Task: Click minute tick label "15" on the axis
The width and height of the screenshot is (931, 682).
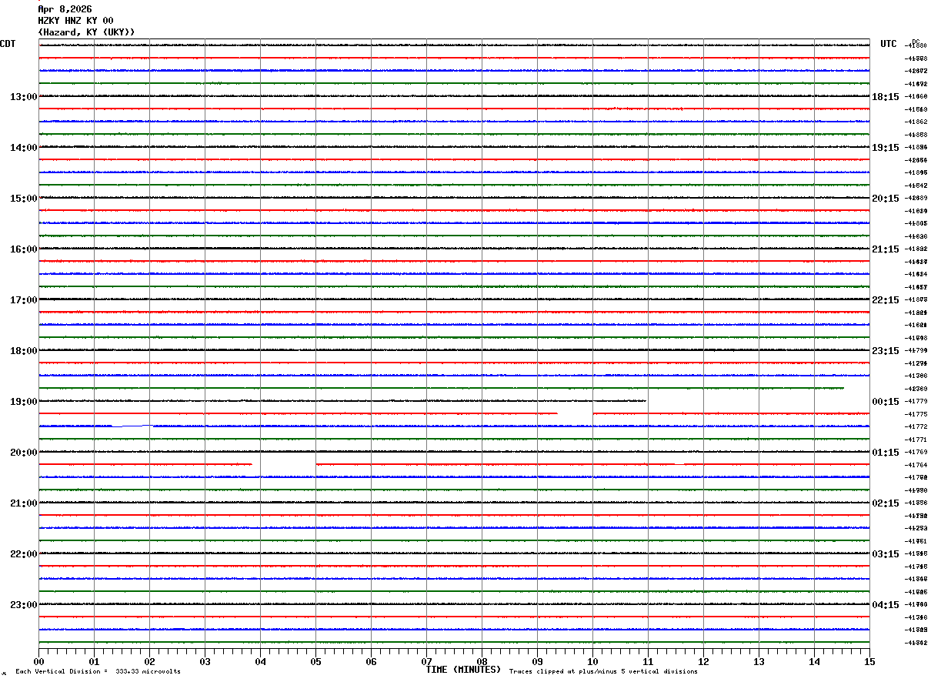Action: [x=869, y=661]
